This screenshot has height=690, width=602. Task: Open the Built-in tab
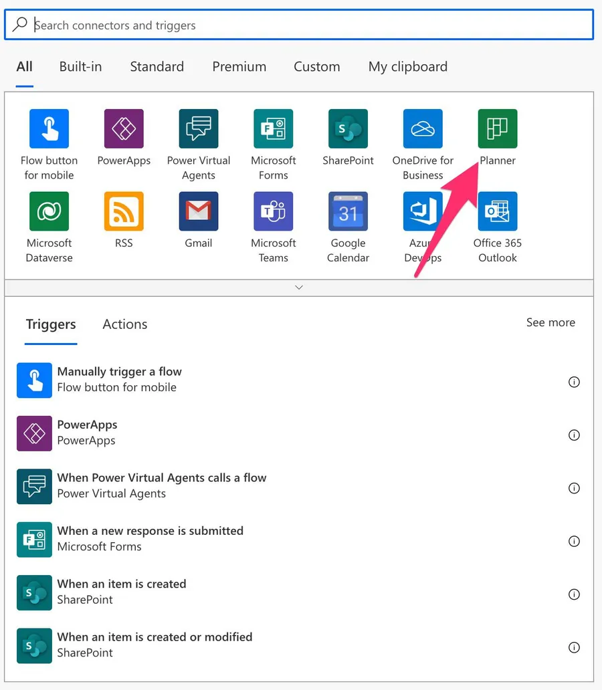point(80,67)
